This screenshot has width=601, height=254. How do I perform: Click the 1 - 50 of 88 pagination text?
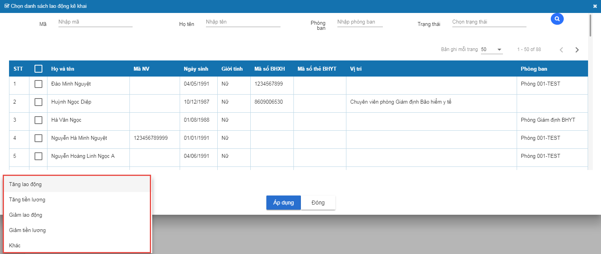tap(529, 49)
